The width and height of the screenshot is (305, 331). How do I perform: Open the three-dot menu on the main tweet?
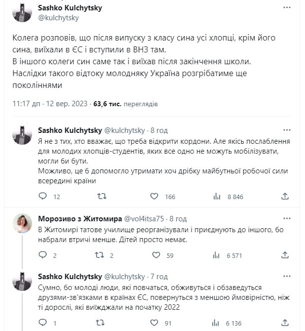tap(287, 7)
